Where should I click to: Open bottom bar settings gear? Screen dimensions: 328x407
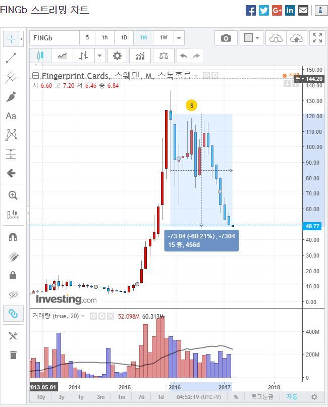click(x=314, y=397)
